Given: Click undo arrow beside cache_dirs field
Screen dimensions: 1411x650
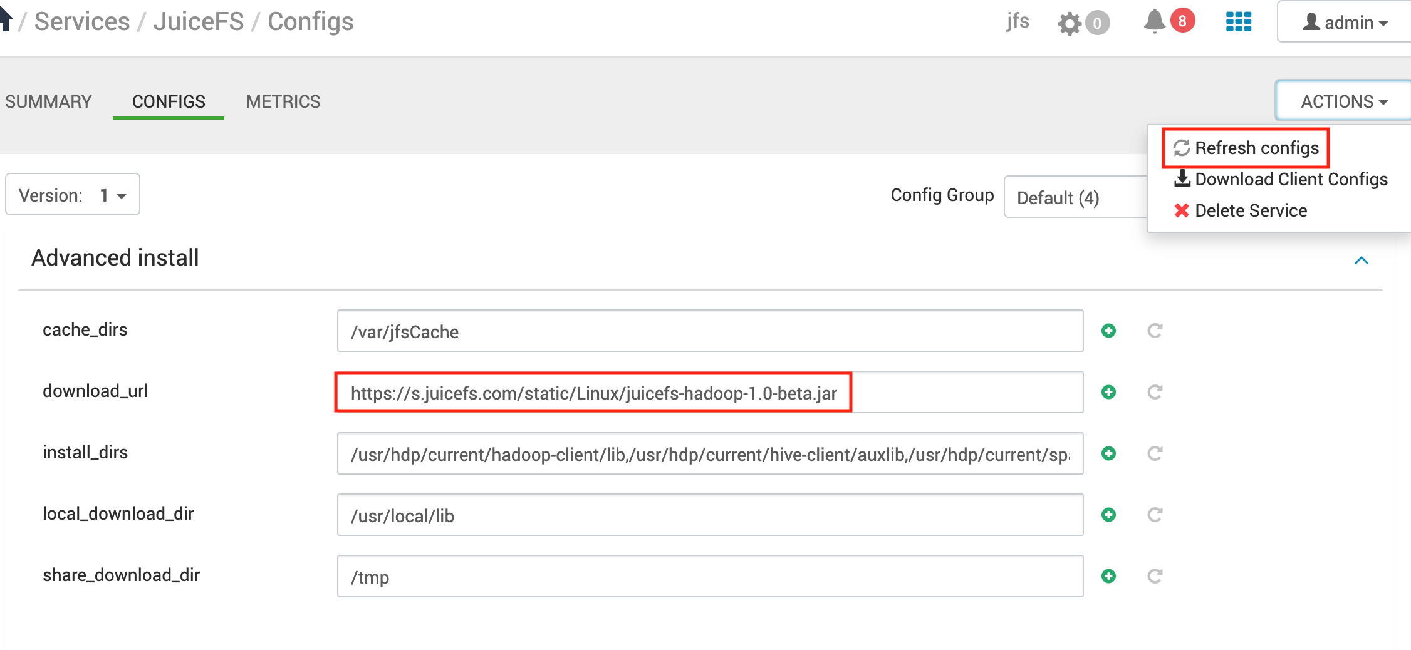Looking at the screenshot, I should 1155,331.
